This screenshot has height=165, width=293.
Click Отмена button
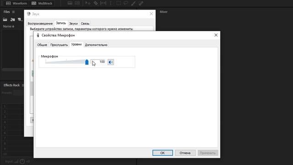(x=185, y=153)
